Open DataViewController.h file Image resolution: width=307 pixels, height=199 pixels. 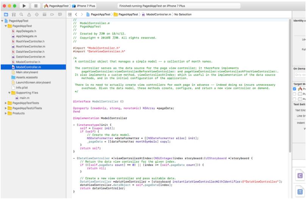[x=33, y=52]
